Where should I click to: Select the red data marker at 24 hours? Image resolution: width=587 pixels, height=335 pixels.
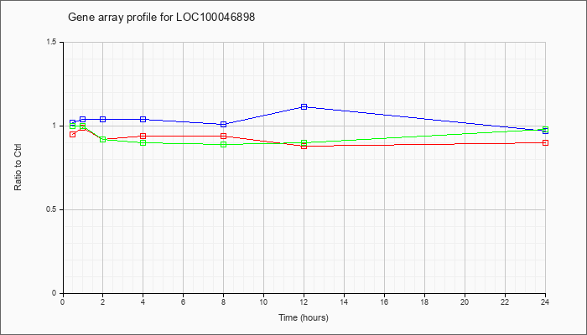point(545,143)
